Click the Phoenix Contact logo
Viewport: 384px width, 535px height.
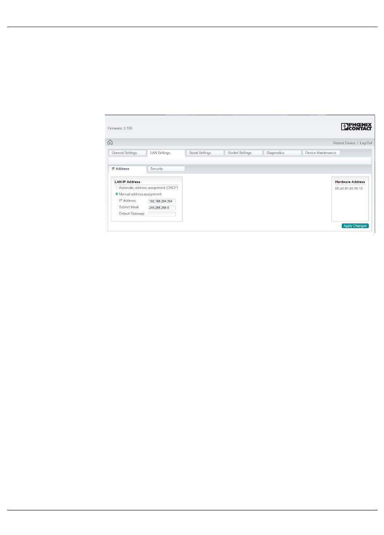(356, 126)
